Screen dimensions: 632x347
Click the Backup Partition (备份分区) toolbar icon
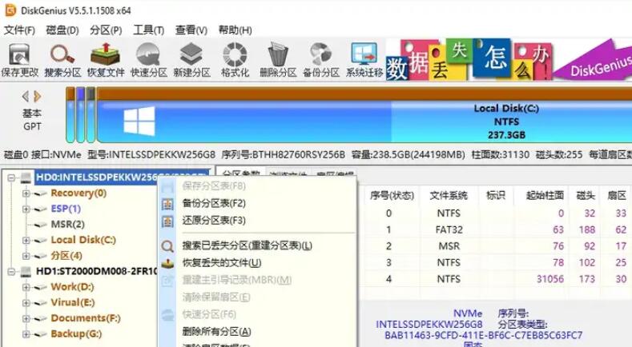coord(321,61)
